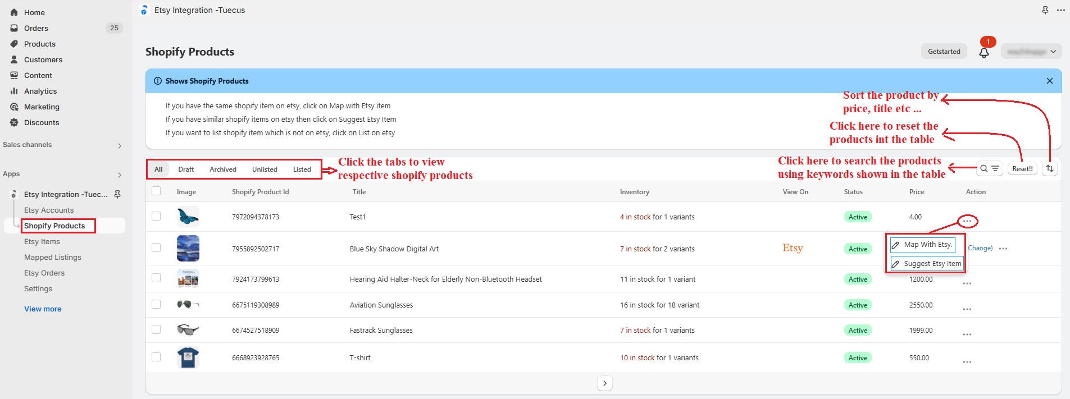Choose Suggest Etsy Item option
1070x399 pixels.
927,263
